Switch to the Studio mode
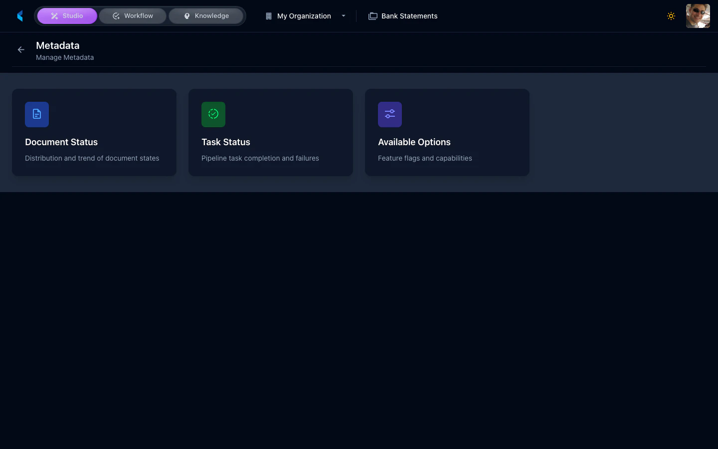718x449 pixels. coord(67,15)
